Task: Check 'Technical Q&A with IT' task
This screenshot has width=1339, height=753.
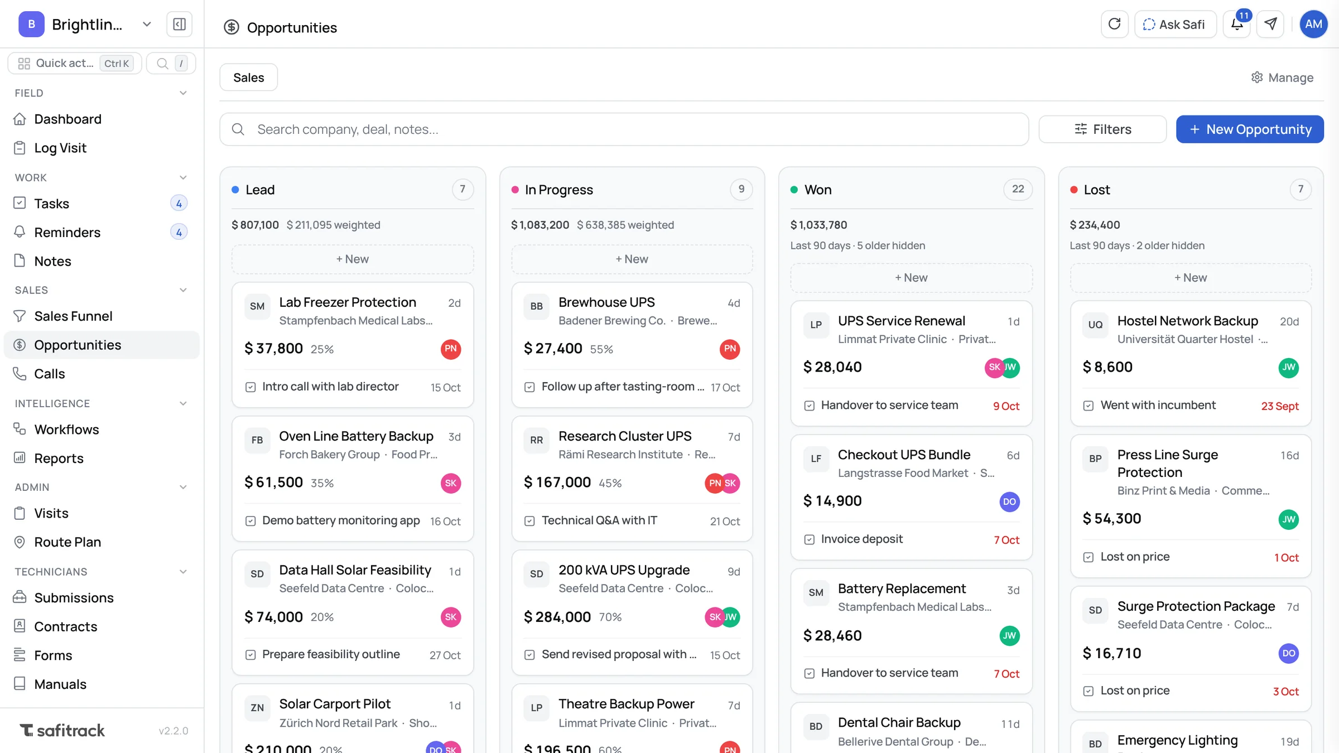Action: [x=529, y=521]
